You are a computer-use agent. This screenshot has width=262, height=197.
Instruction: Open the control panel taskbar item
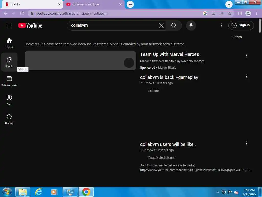[70, 192]
